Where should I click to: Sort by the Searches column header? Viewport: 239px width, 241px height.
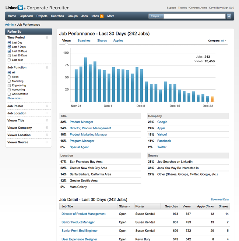click(x=171, y=206)
